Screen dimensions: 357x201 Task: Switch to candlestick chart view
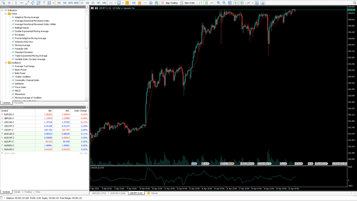pos(206,3)
